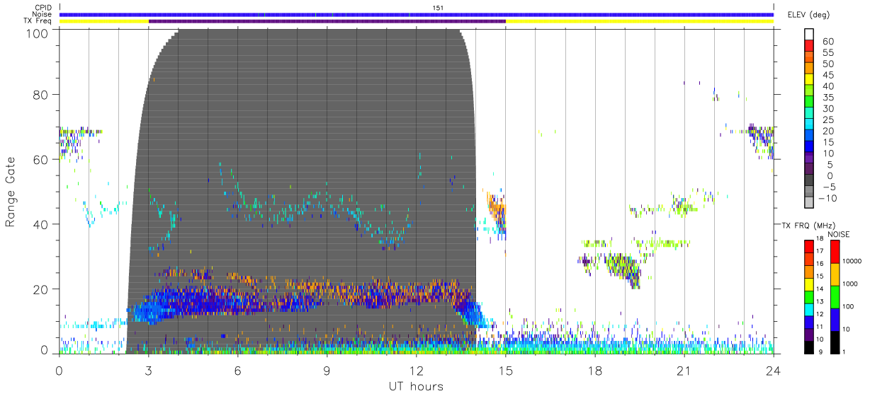This screenshot has width=870, height=401.
Task: Pick the blue swatch in the NOISE colorbar
Action: [835, 319]
